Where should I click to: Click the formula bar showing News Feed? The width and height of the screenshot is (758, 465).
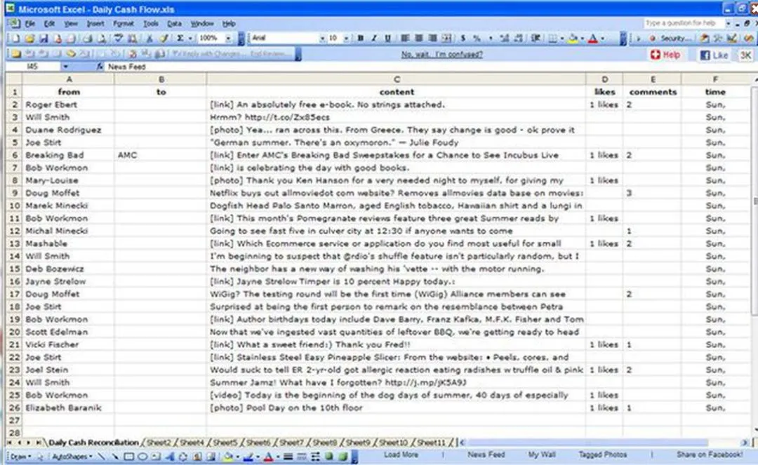430,67
